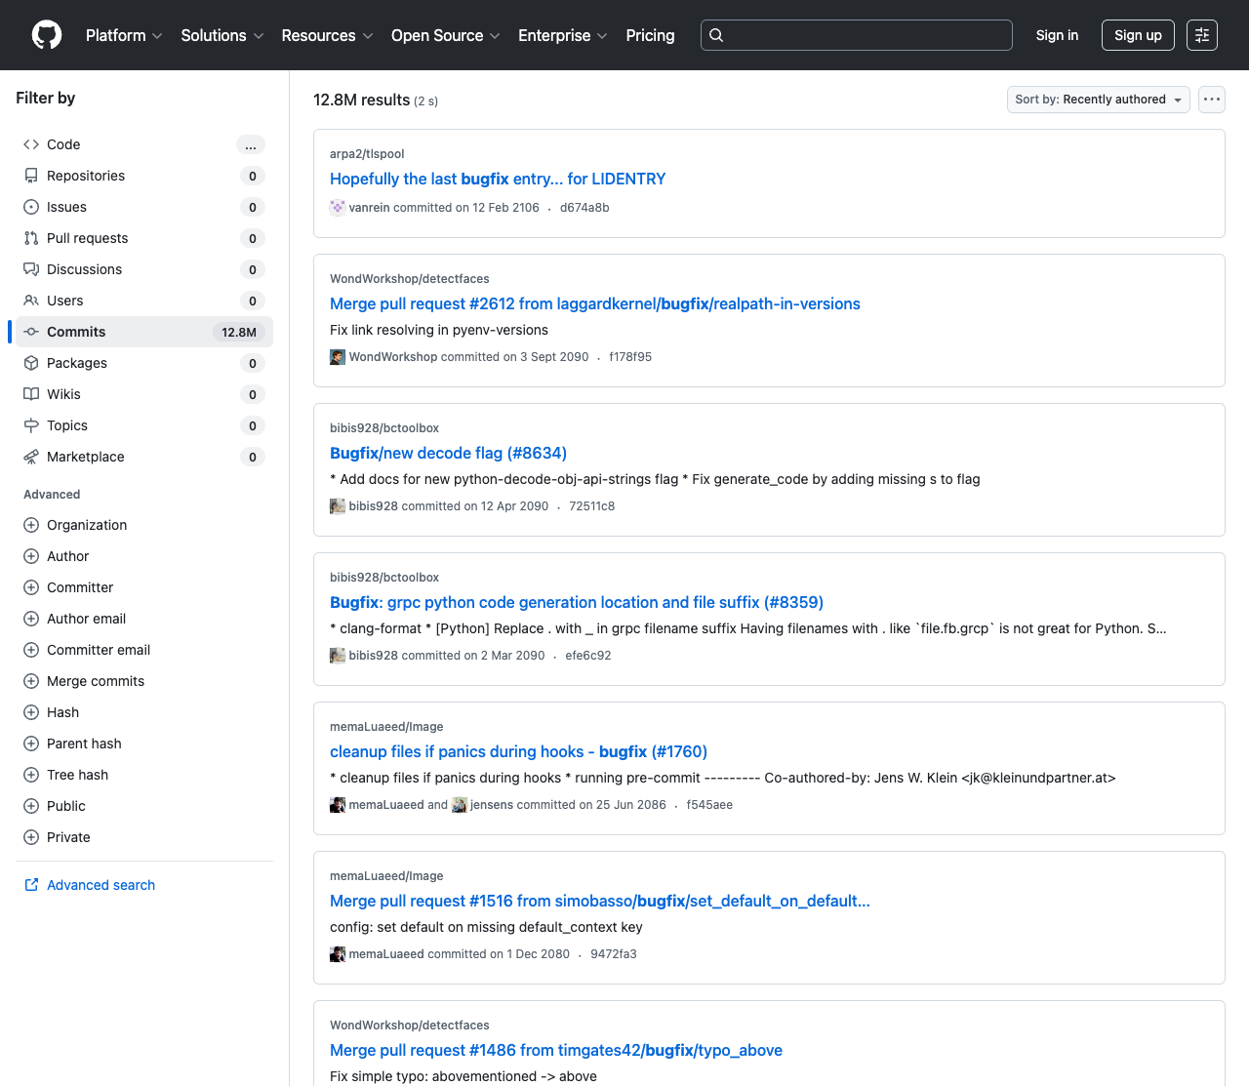
Task: Click the Code filter's ellipsis count badge
Action: (251, 144)
